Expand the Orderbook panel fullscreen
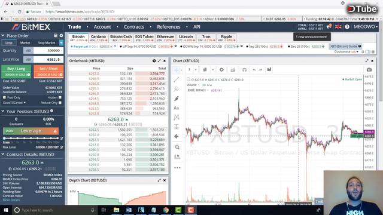 (x=159, y=61)
